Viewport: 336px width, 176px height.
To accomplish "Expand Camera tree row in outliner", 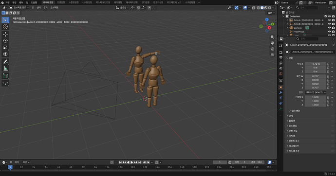I will [287, 28].
